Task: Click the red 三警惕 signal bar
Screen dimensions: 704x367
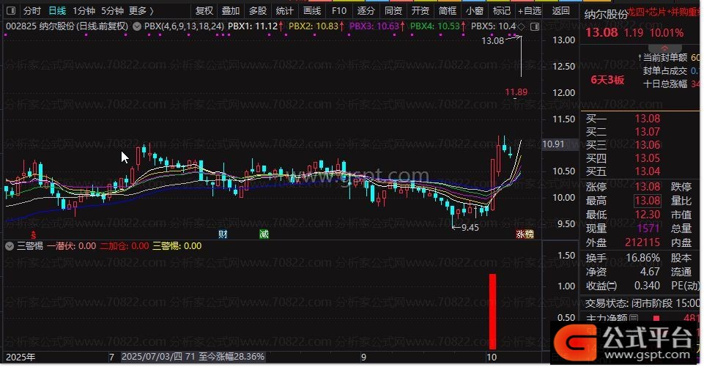Action: pyautogui.click(x=493, y=311)
